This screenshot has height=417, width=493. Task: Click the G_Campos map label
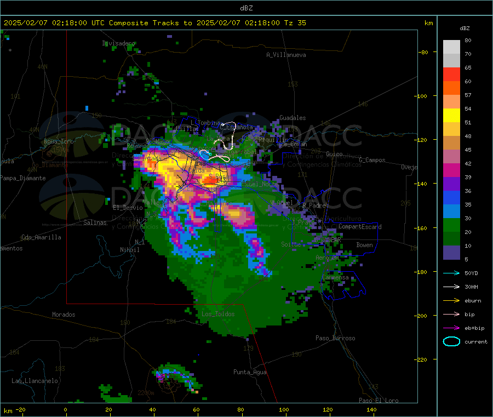click(372, 160)
